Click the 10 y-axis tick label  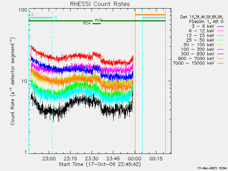(x=24, y=81)
